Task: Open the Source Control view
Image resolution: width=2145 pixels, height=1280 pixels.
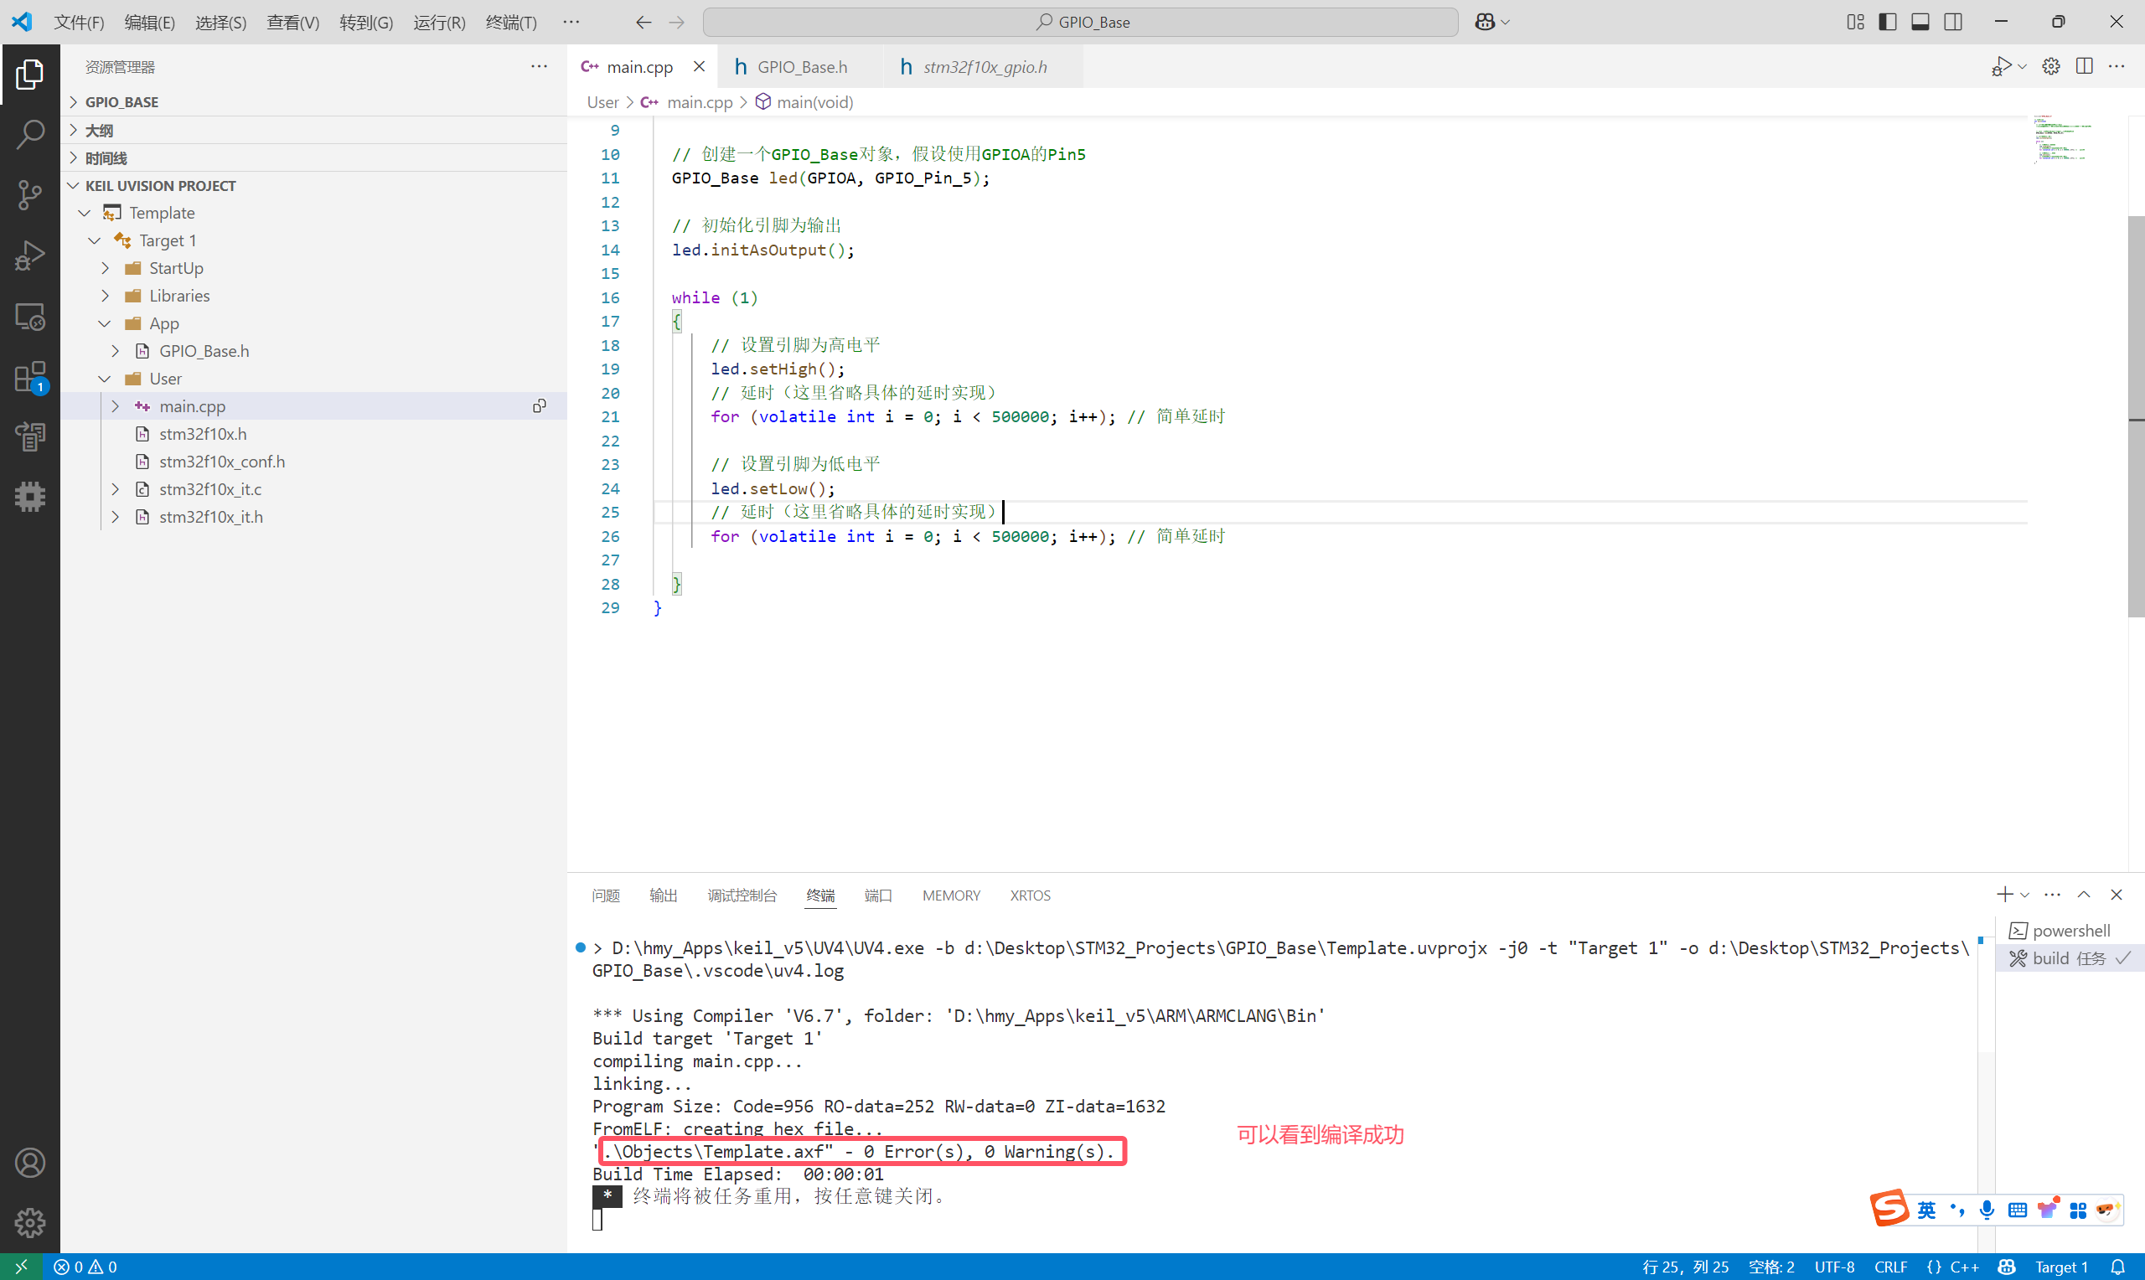Action: click(30, 194)
